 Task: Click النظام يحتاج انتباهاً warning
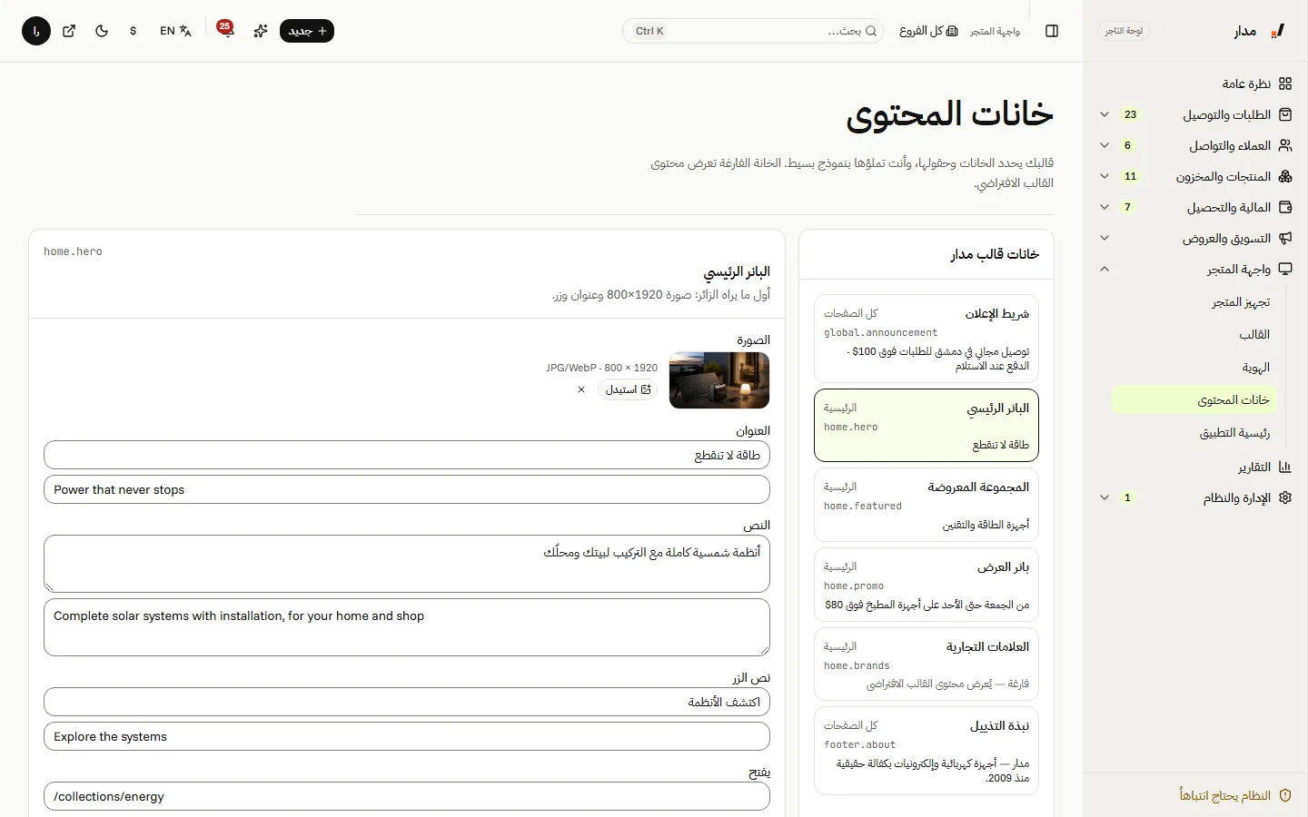(x=1235, y=795)
